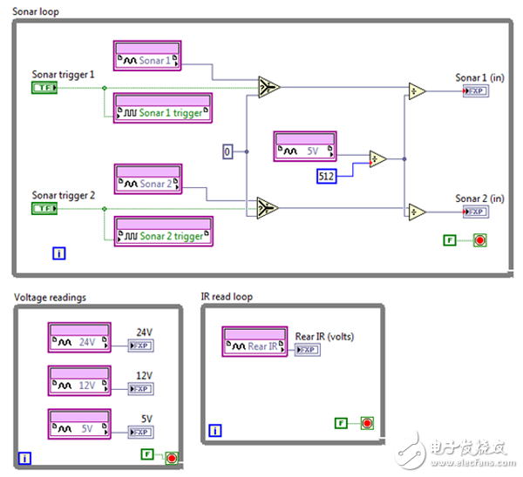Click the Voltage readings loop stop terminal
Screen dimensions: 523x477
171,456
